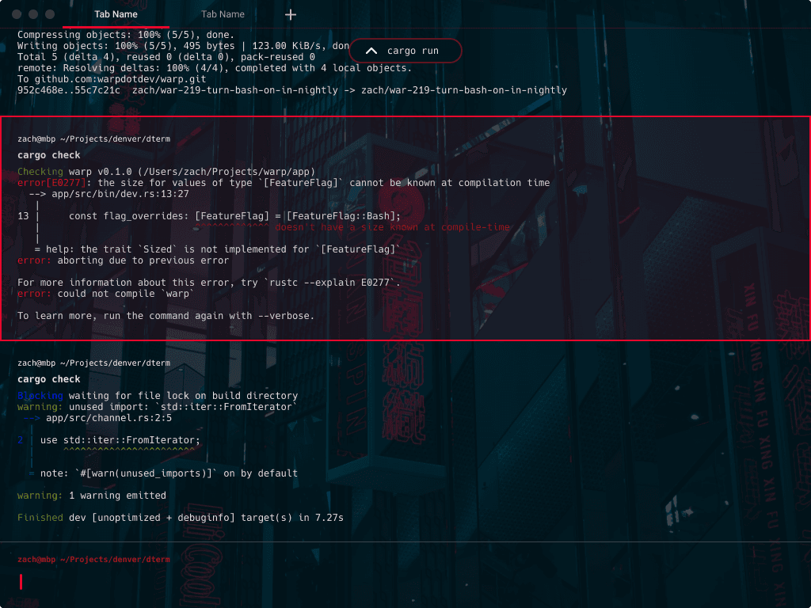811x608 pixels.
Task: Switch to the first Tab Name tab
Action: pyautogui.click(x=116, y=14)
